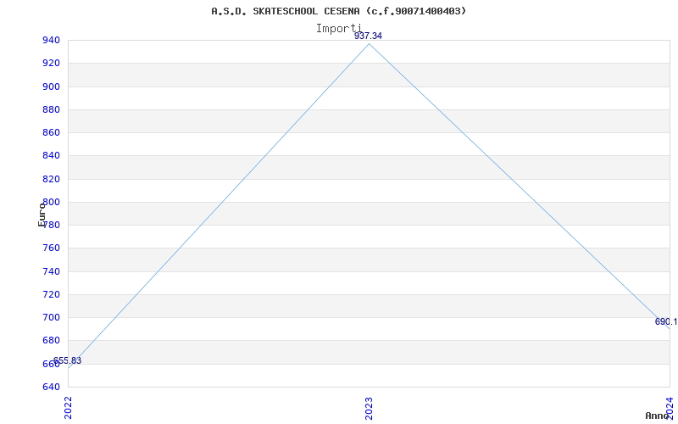Click the 2023 x-axis label

pos(369,408)
